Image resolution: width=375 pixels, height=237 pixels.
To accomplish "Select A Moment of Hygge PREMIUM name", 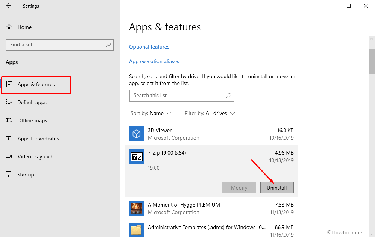I will click(x=184, y=205).
